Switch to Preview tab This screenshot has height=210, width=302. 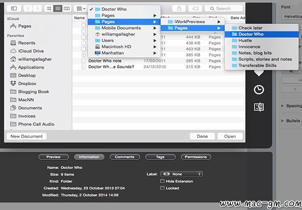54,157
